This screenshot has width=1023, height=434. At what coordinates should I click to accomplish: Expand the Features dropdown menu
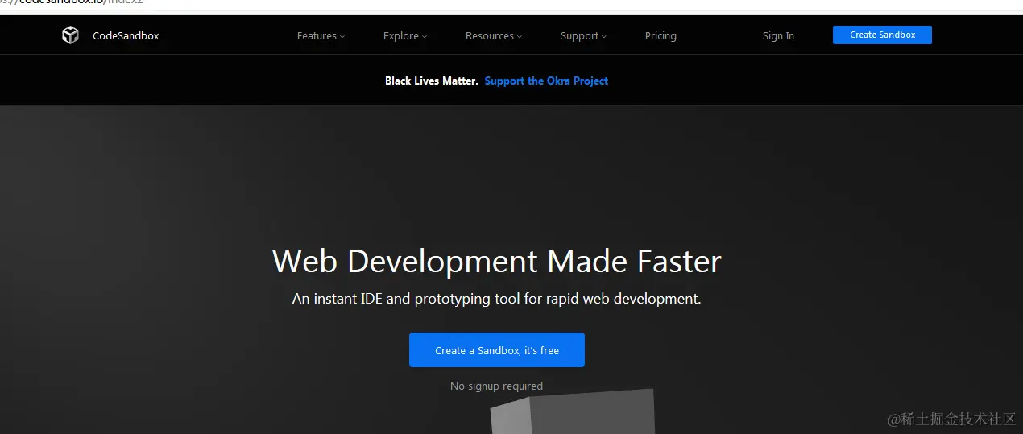pyautogui.click(x=321, y=36)
